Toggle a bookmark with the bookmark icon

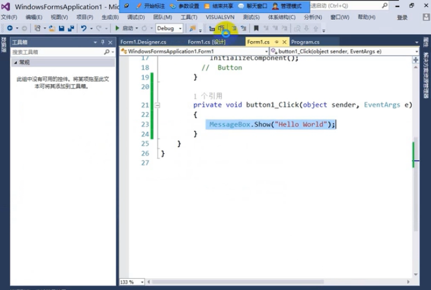coord(256,28)
